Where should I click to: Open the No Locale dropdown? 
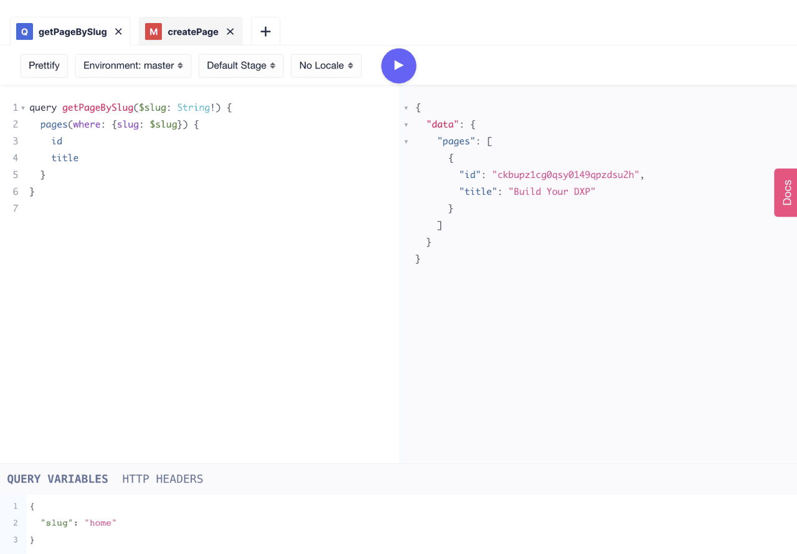(x=326, y=65)
